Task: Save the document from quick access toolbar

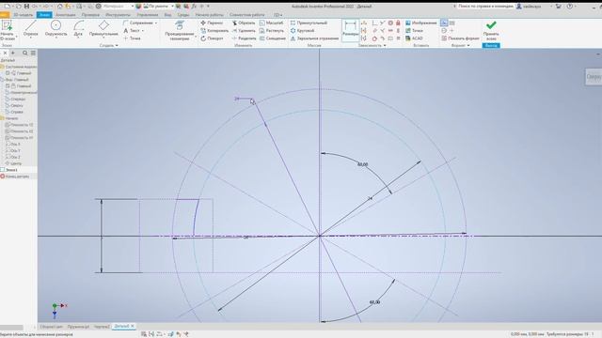Action: coord(26,7)
